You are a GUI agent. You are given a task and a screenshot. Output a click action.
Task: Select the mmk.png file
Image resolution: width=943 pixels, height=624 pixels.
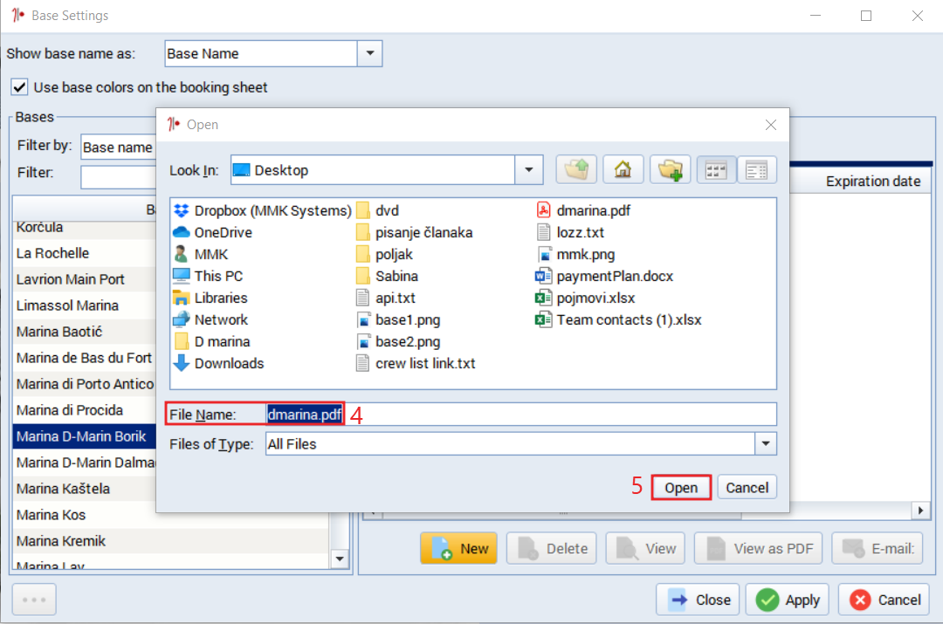click(575, 254)
